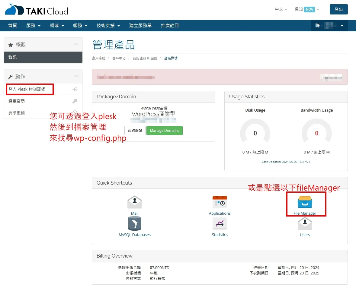Click the 星期六, 四月 20 日, 2024 registration date

(x=298, y=268)
